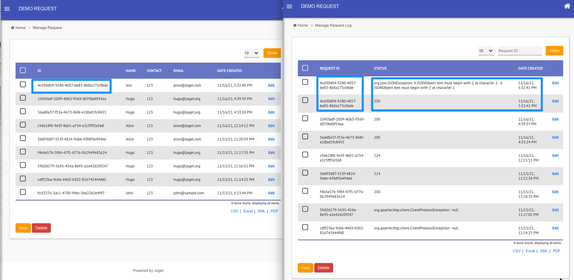Expand page size dropdown in Manage Request
The image size is (574, 280).
[x=251, y=53]
